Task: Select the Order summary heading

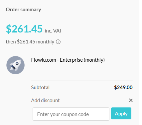Action: (23, 10)
